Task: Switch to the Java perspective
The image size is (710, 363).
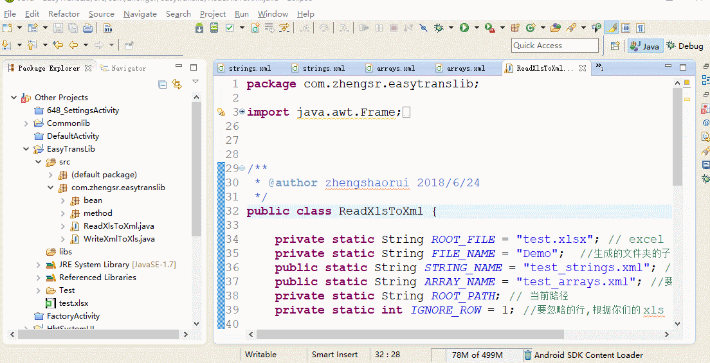Action: (645, 46)
